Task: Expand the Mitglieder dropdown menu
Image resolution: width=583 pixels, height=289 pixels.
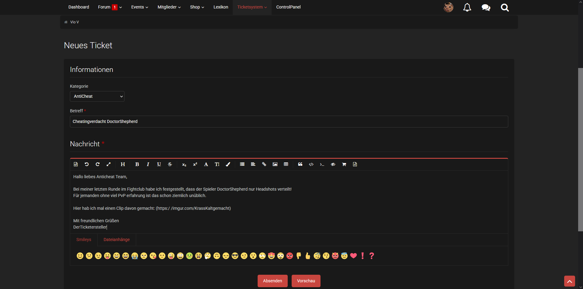Action: [169, 7]
